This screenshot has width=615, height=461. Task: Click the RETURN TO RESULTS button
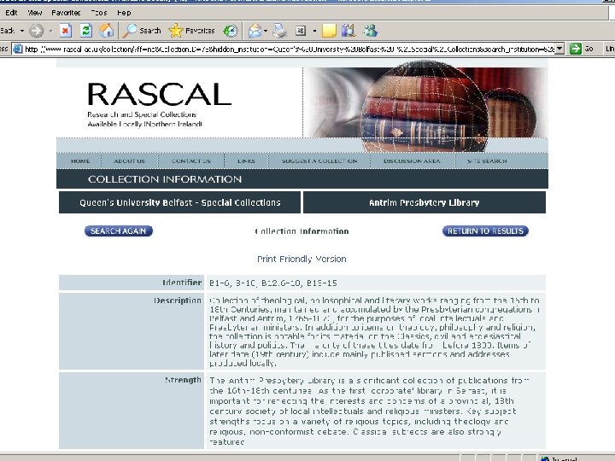485,231
